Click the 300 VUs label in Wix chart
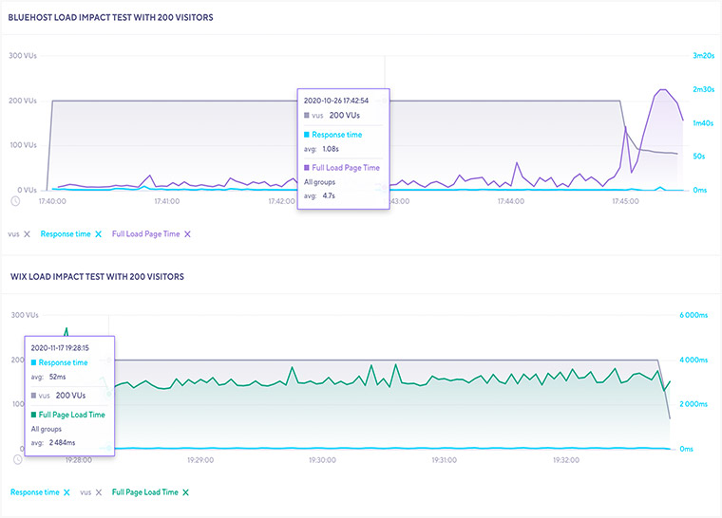 point(25,315)
